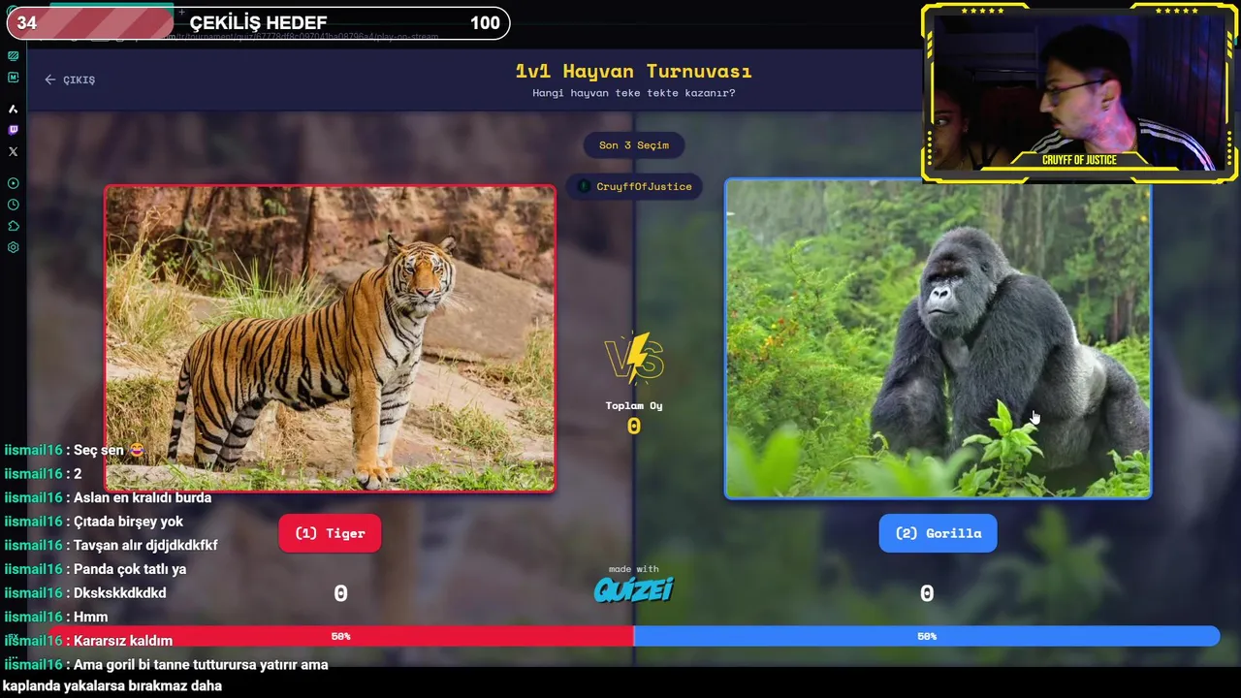
Task: Click the play circle sidebar icon
Action: tap(13, 183)
